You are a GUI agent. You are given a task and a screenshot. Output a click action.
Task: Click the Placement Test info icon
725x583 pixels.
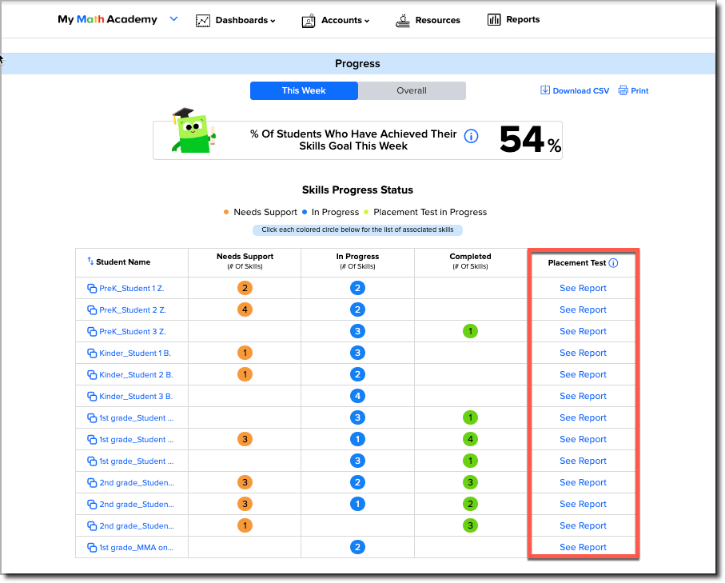click(x=613, y=262)
